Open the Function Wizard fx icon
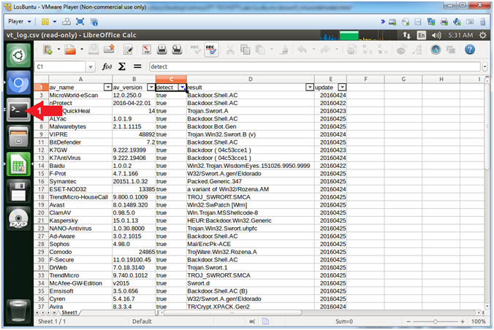The width and height of the screenshot is (494, 330). (107, 66)
